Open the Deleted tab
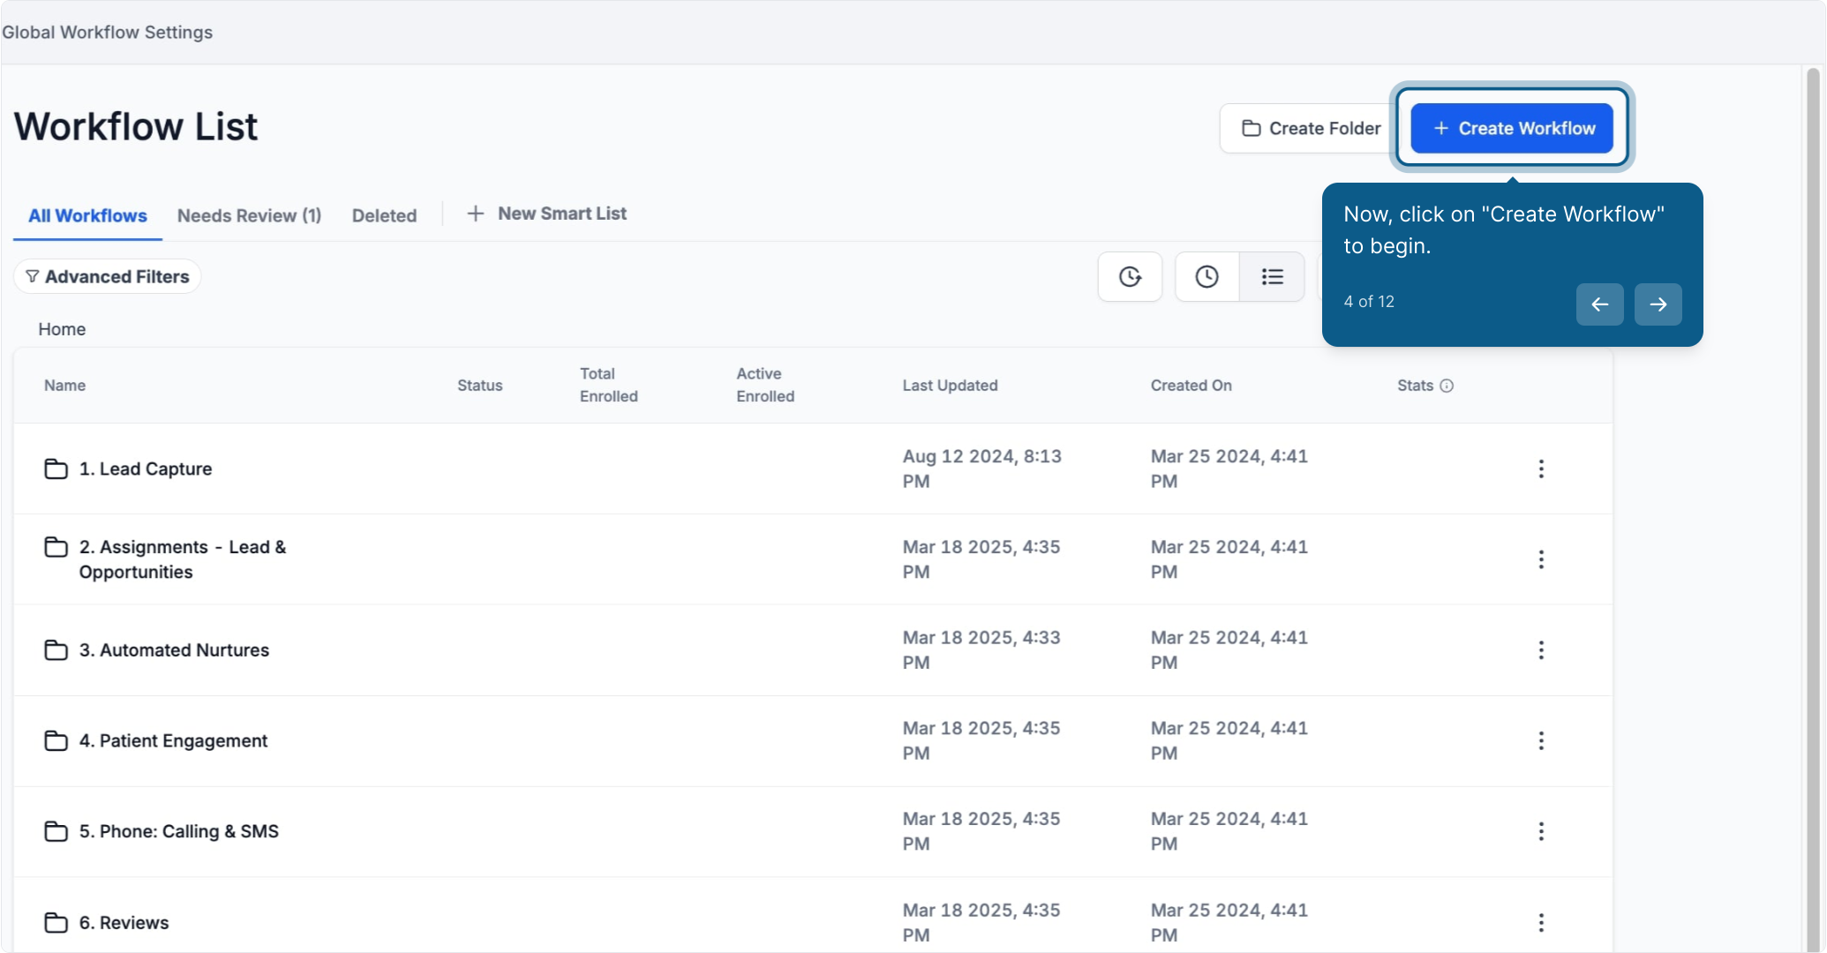The height and width of the screenshot is (953, 1827). [384, 215]
